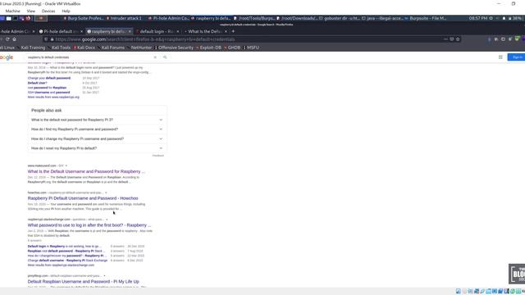Clear the Google search query
This screenshot has height=295, width=525.
coord(155,57)
